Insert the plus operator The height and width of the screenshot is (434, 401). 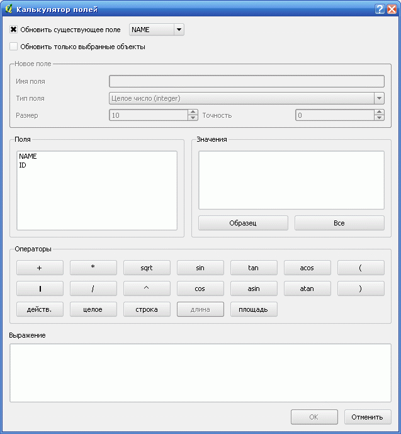click(40, 268)
